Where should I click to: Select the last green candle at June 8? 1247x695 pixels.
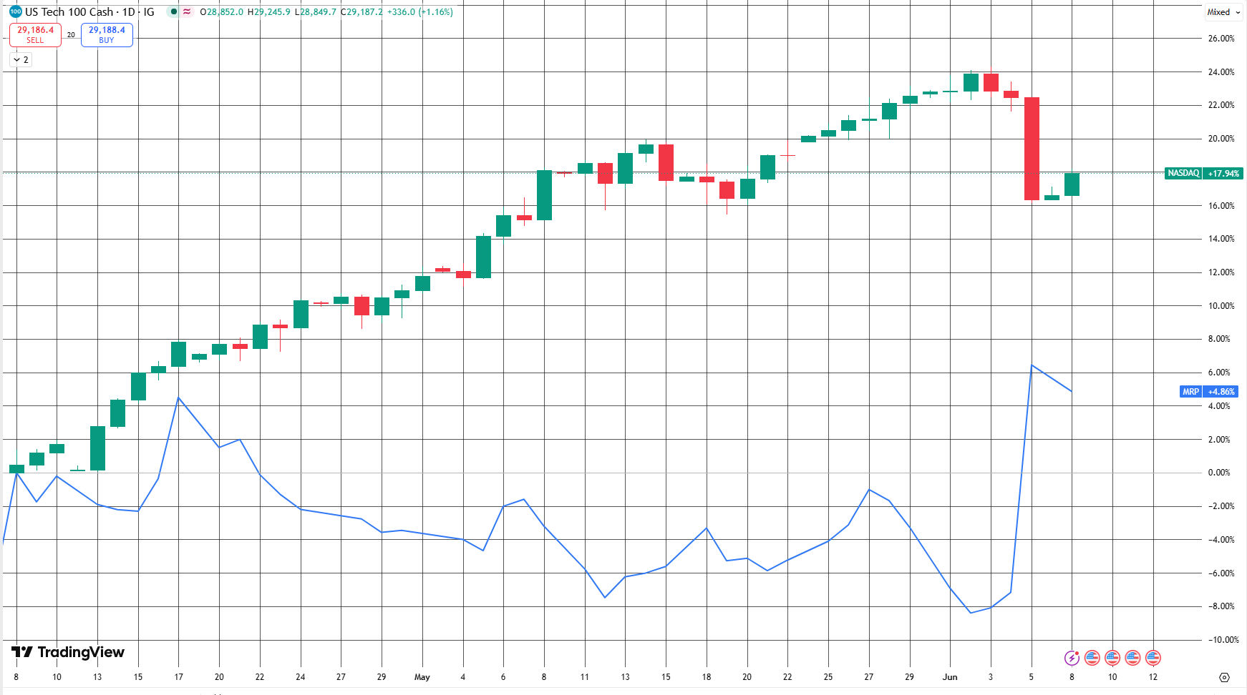[1072, 184]
